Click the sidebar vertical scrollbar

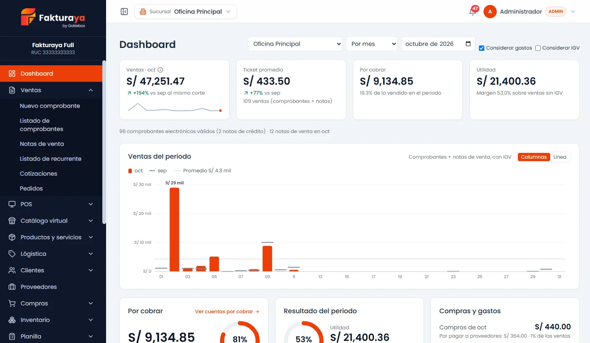104,143
